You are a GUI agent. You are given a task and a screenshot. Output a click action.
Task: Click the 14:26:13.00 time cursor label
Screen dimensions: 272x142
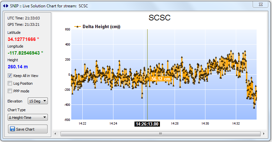pos(147,124)
